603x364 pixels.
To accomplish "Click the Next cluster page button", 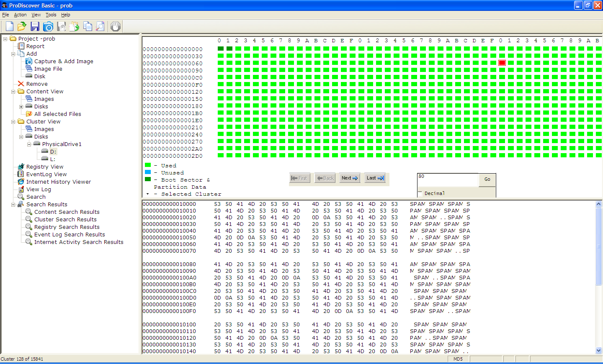I will [350, 178].
